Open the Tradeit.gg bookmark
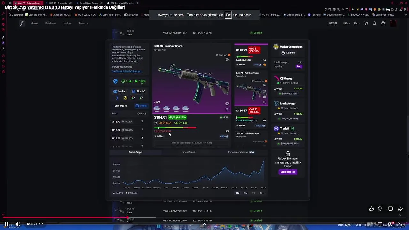 coord(314,15)
